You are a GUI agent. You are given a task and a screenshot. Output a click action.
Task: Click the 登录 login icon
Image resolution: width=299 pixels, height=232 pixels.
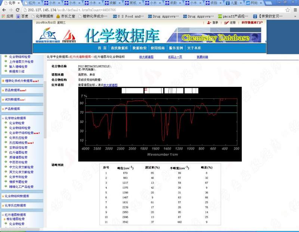pyautogui.click(x=209, y=22)
